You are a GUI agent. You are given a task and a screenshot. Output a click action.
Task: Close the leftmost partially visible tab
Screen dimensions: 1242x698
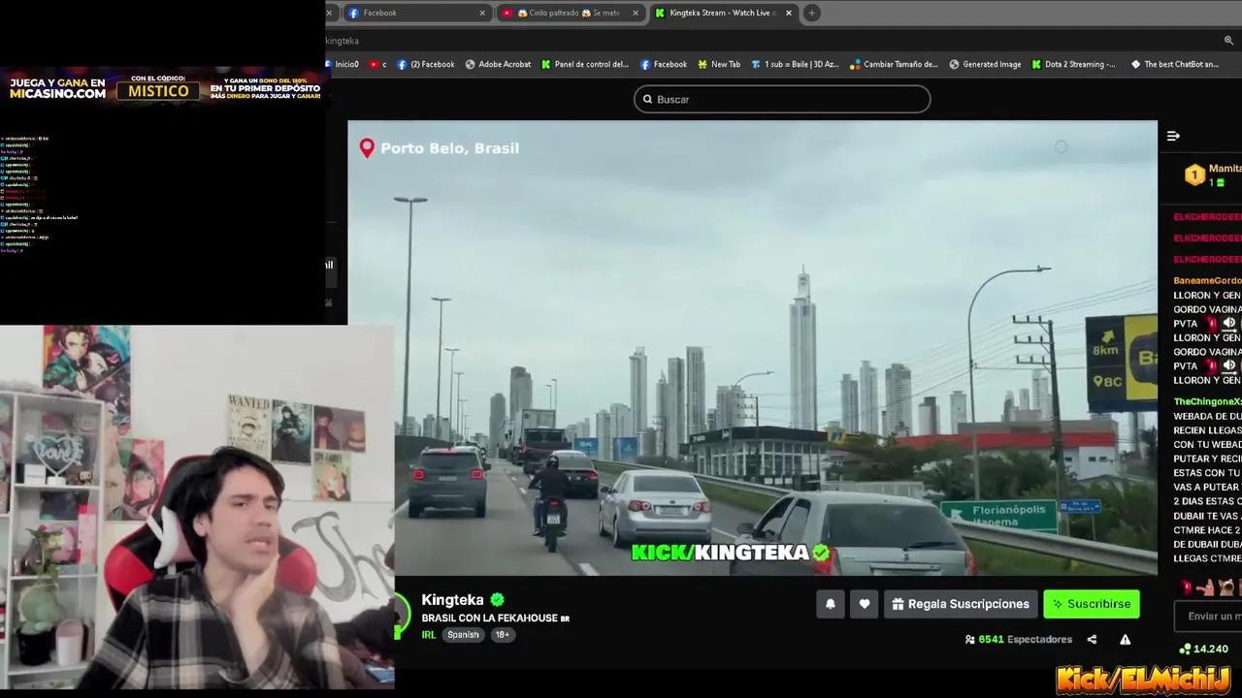coord(329,13)
